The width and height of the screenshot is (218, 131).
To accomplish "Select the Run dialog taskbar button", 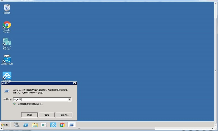I will point(71,125).
